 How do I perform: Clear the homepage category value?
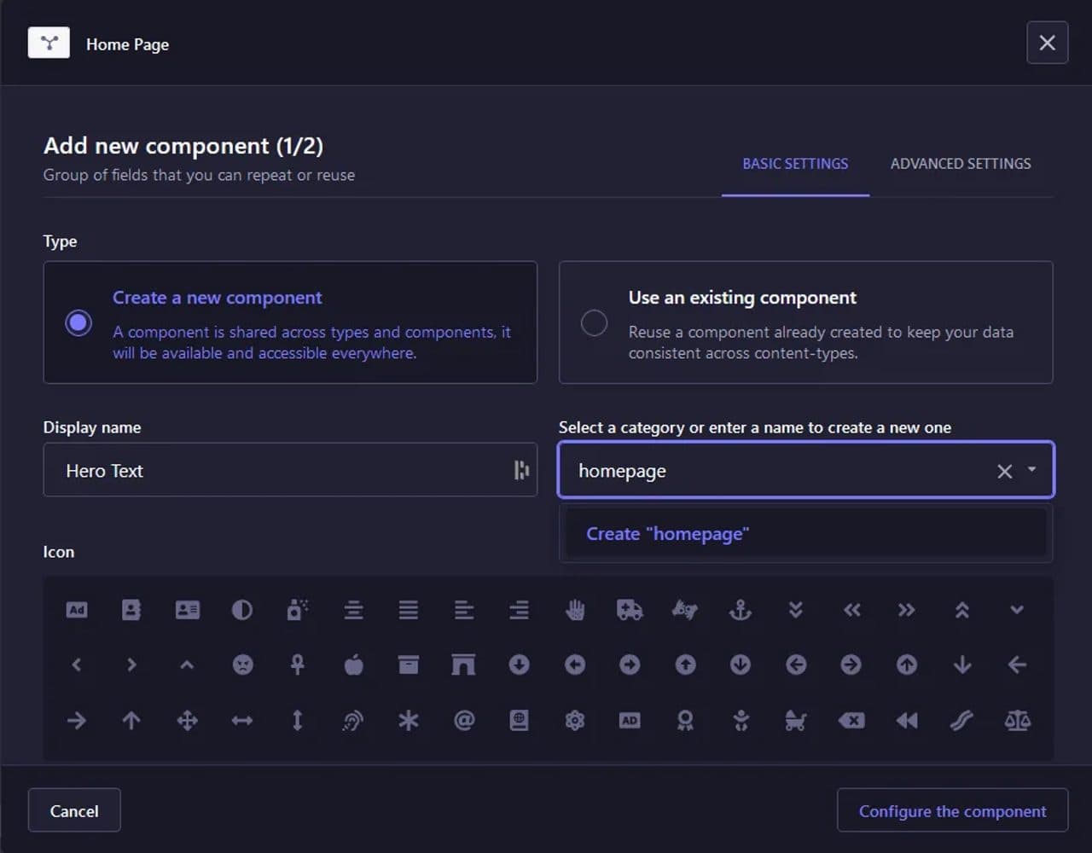coord(1005,471)
